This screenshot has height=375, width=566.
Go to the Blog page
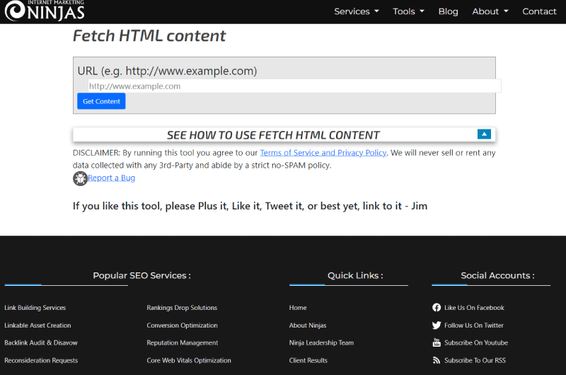click(449, 11)
